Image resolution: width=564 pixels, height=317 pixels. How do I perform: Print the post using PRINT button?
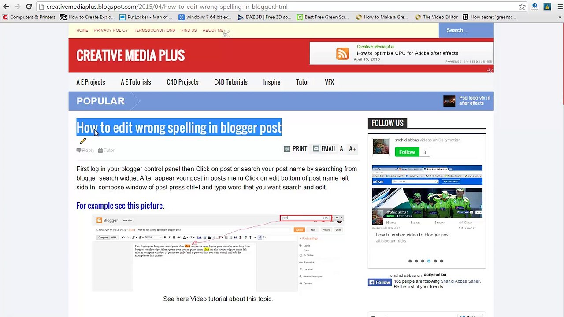coord(296,149)
